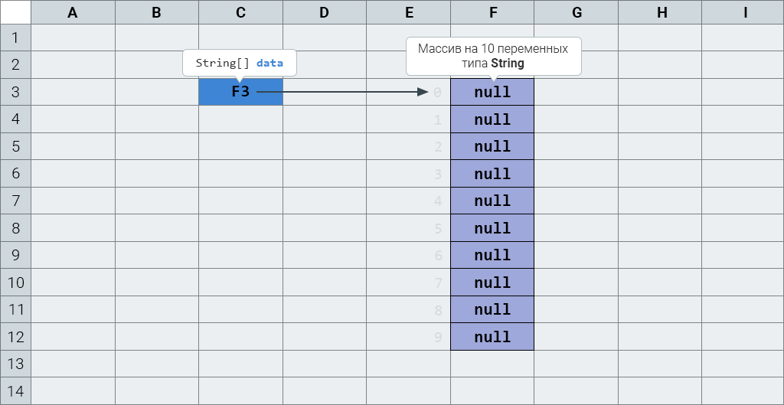Viewport: 784px width, 405px height.
Task: Click the null cell at index 4
Action: (492, 201)
